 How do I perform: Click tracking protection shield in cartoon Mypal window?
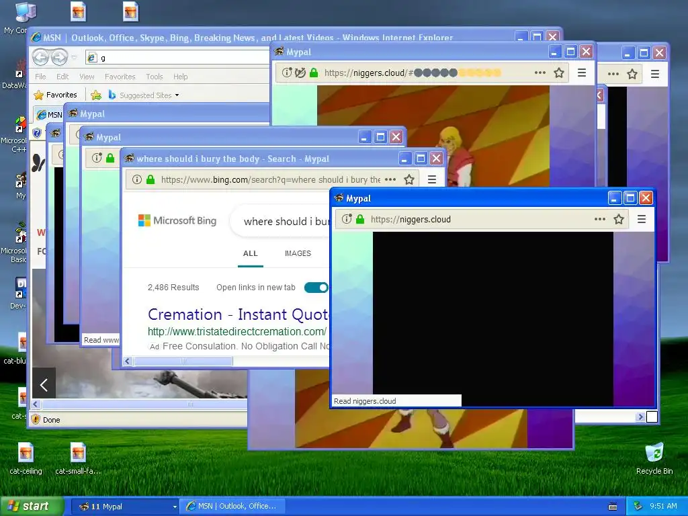coord(300,73)
